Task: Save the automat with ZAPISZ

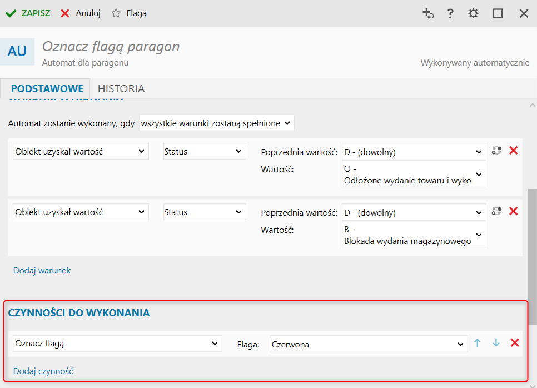Action: (x=28, y=13)
